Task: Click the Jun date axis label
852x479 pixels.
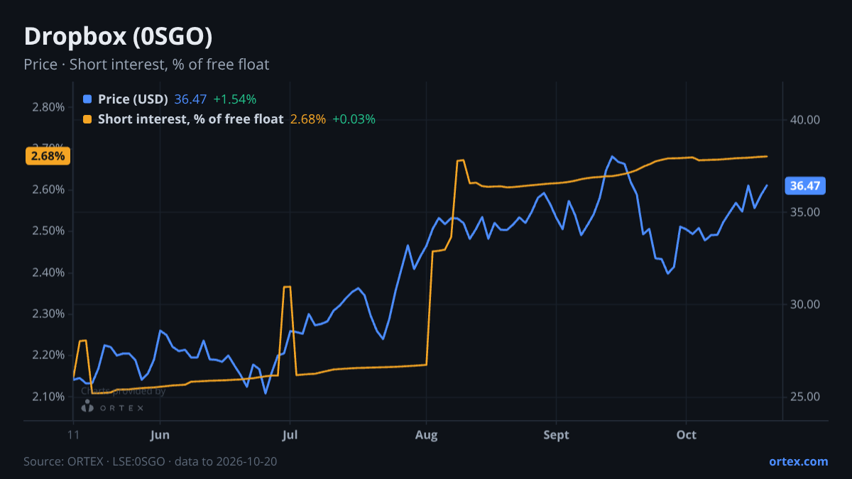Action: [160, 435]
